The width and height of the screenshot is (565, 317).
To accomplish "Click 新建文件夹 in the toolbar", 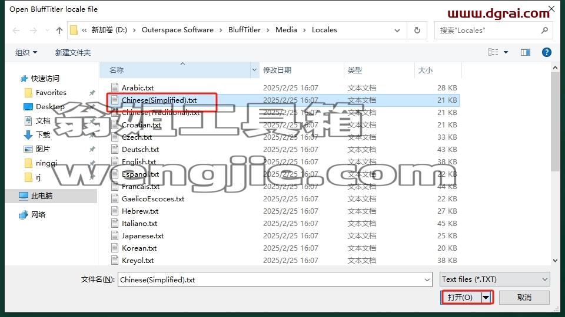I will click(x=73, y=52).
